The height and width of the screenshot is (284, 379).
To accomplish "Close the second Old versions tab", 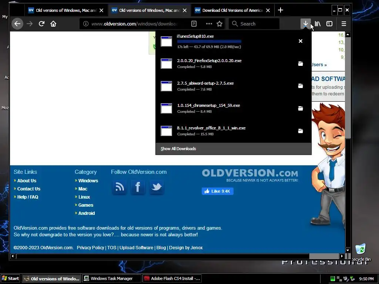I will click(x=185, y=10).
